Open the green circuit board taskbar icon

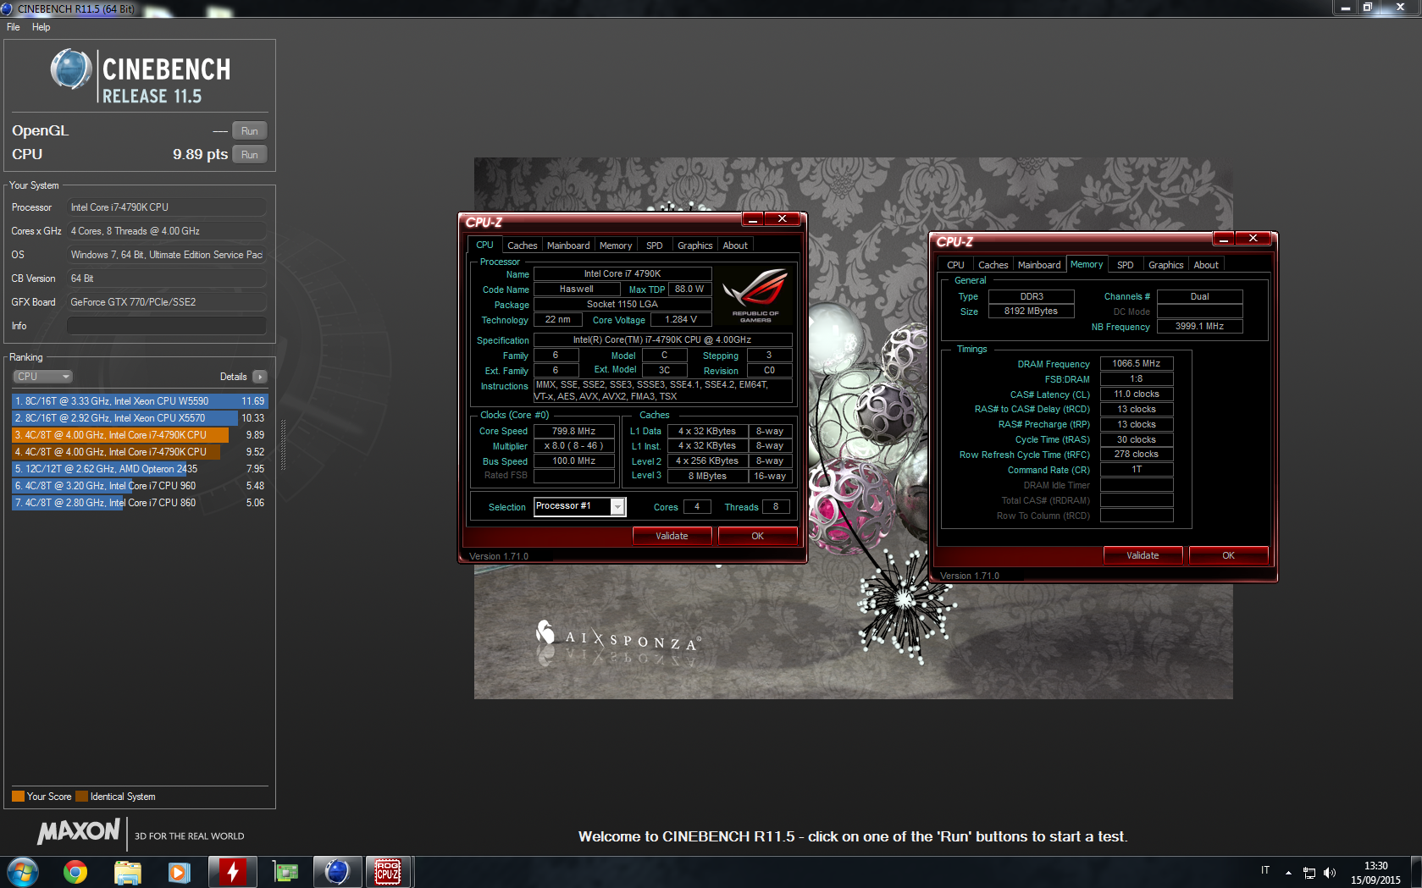pos(285,872)
